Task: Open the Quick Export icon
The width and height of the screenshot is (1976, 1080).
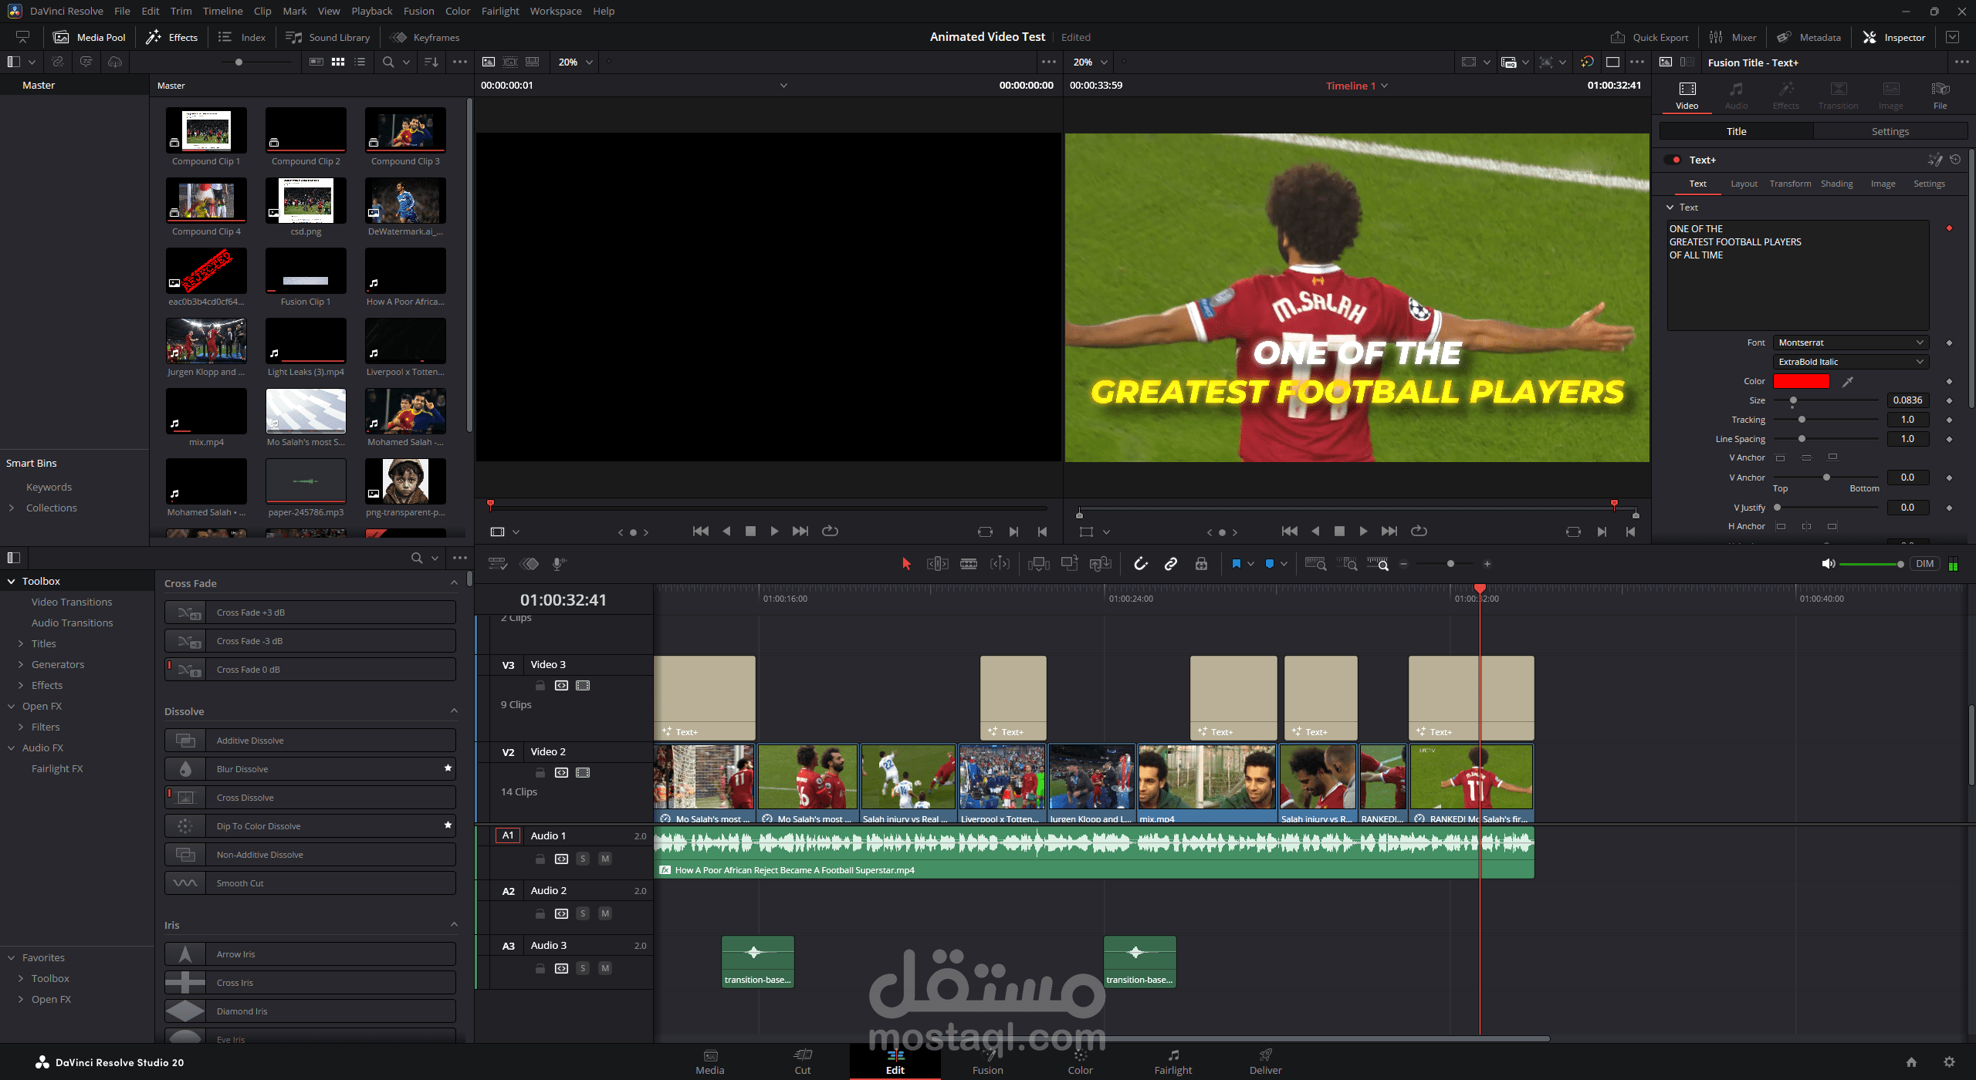Action: pyautogui.click(x=1618, y=37)
